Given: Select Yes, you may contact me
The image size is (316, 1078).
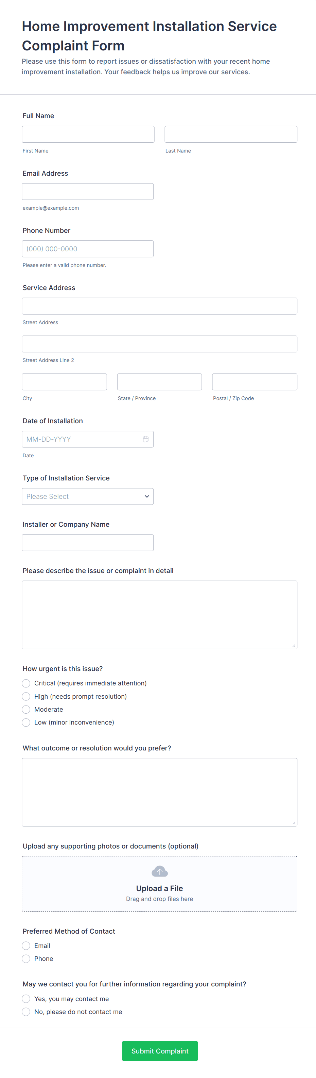Looking at the screenshot, I should [x=26, y=999].
